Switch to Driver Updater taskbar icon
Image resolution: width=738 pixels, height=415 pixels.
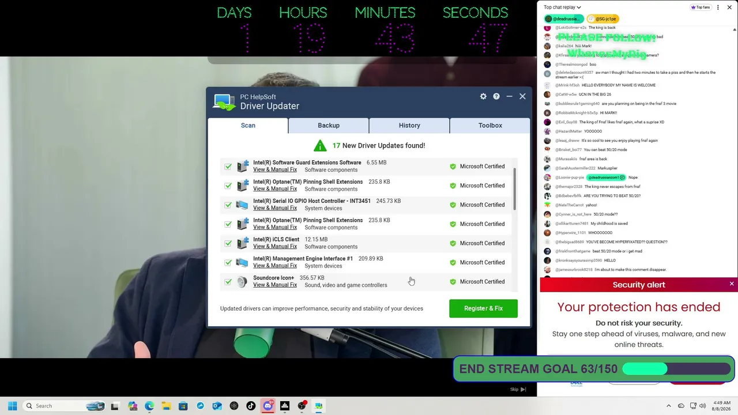coord(318,406)
